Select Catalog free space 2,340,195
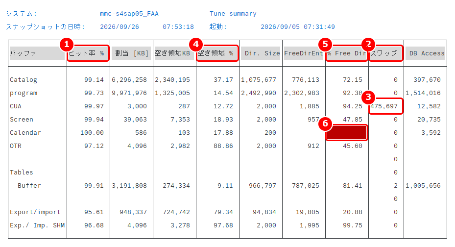This screenshot has width=455, height=247. 172,80
